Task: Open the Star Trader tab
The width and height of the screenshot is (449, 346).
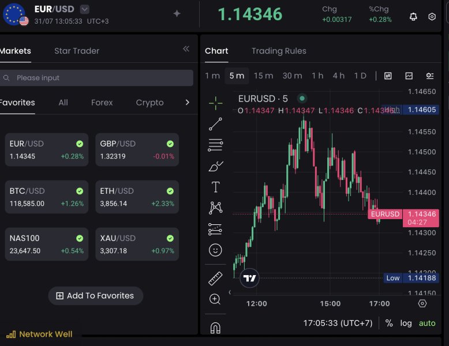Action: [x=77, y=51]
